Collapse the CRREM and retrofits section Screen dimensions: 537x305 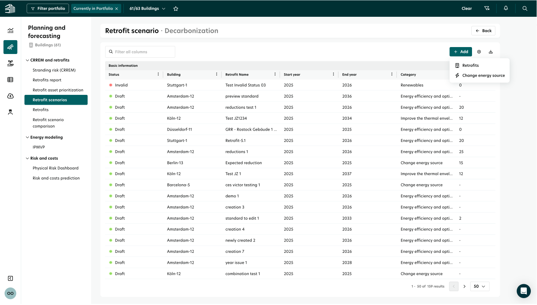27,60
